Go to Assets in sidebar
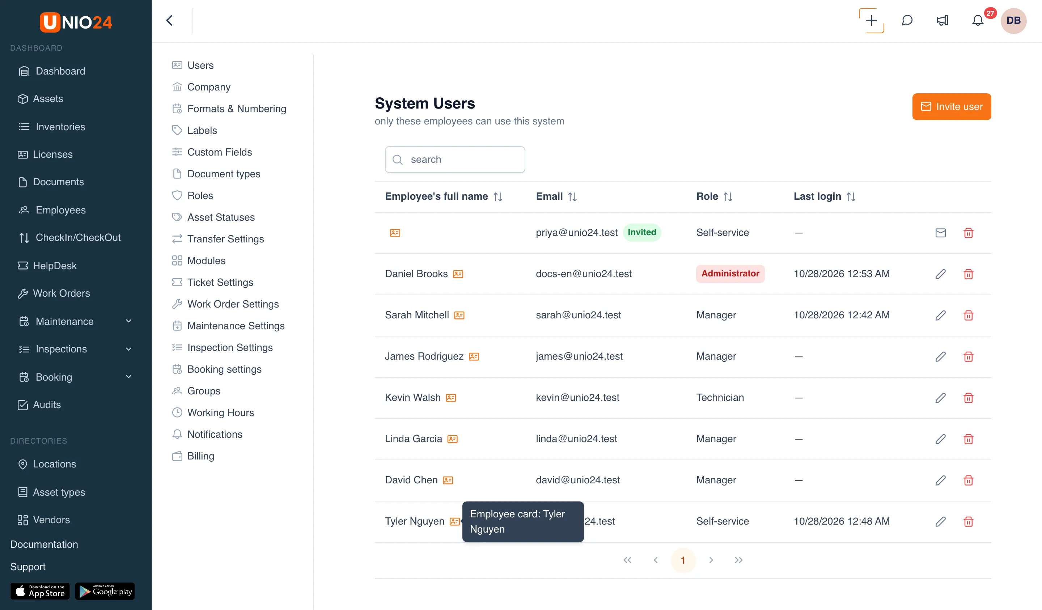 40,98
